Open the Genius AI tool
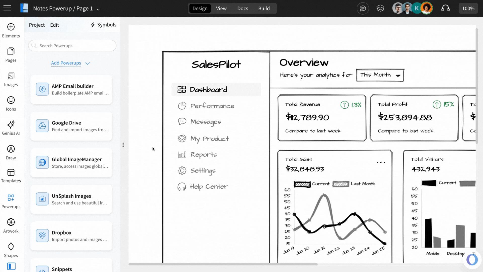 coord(11,125)
